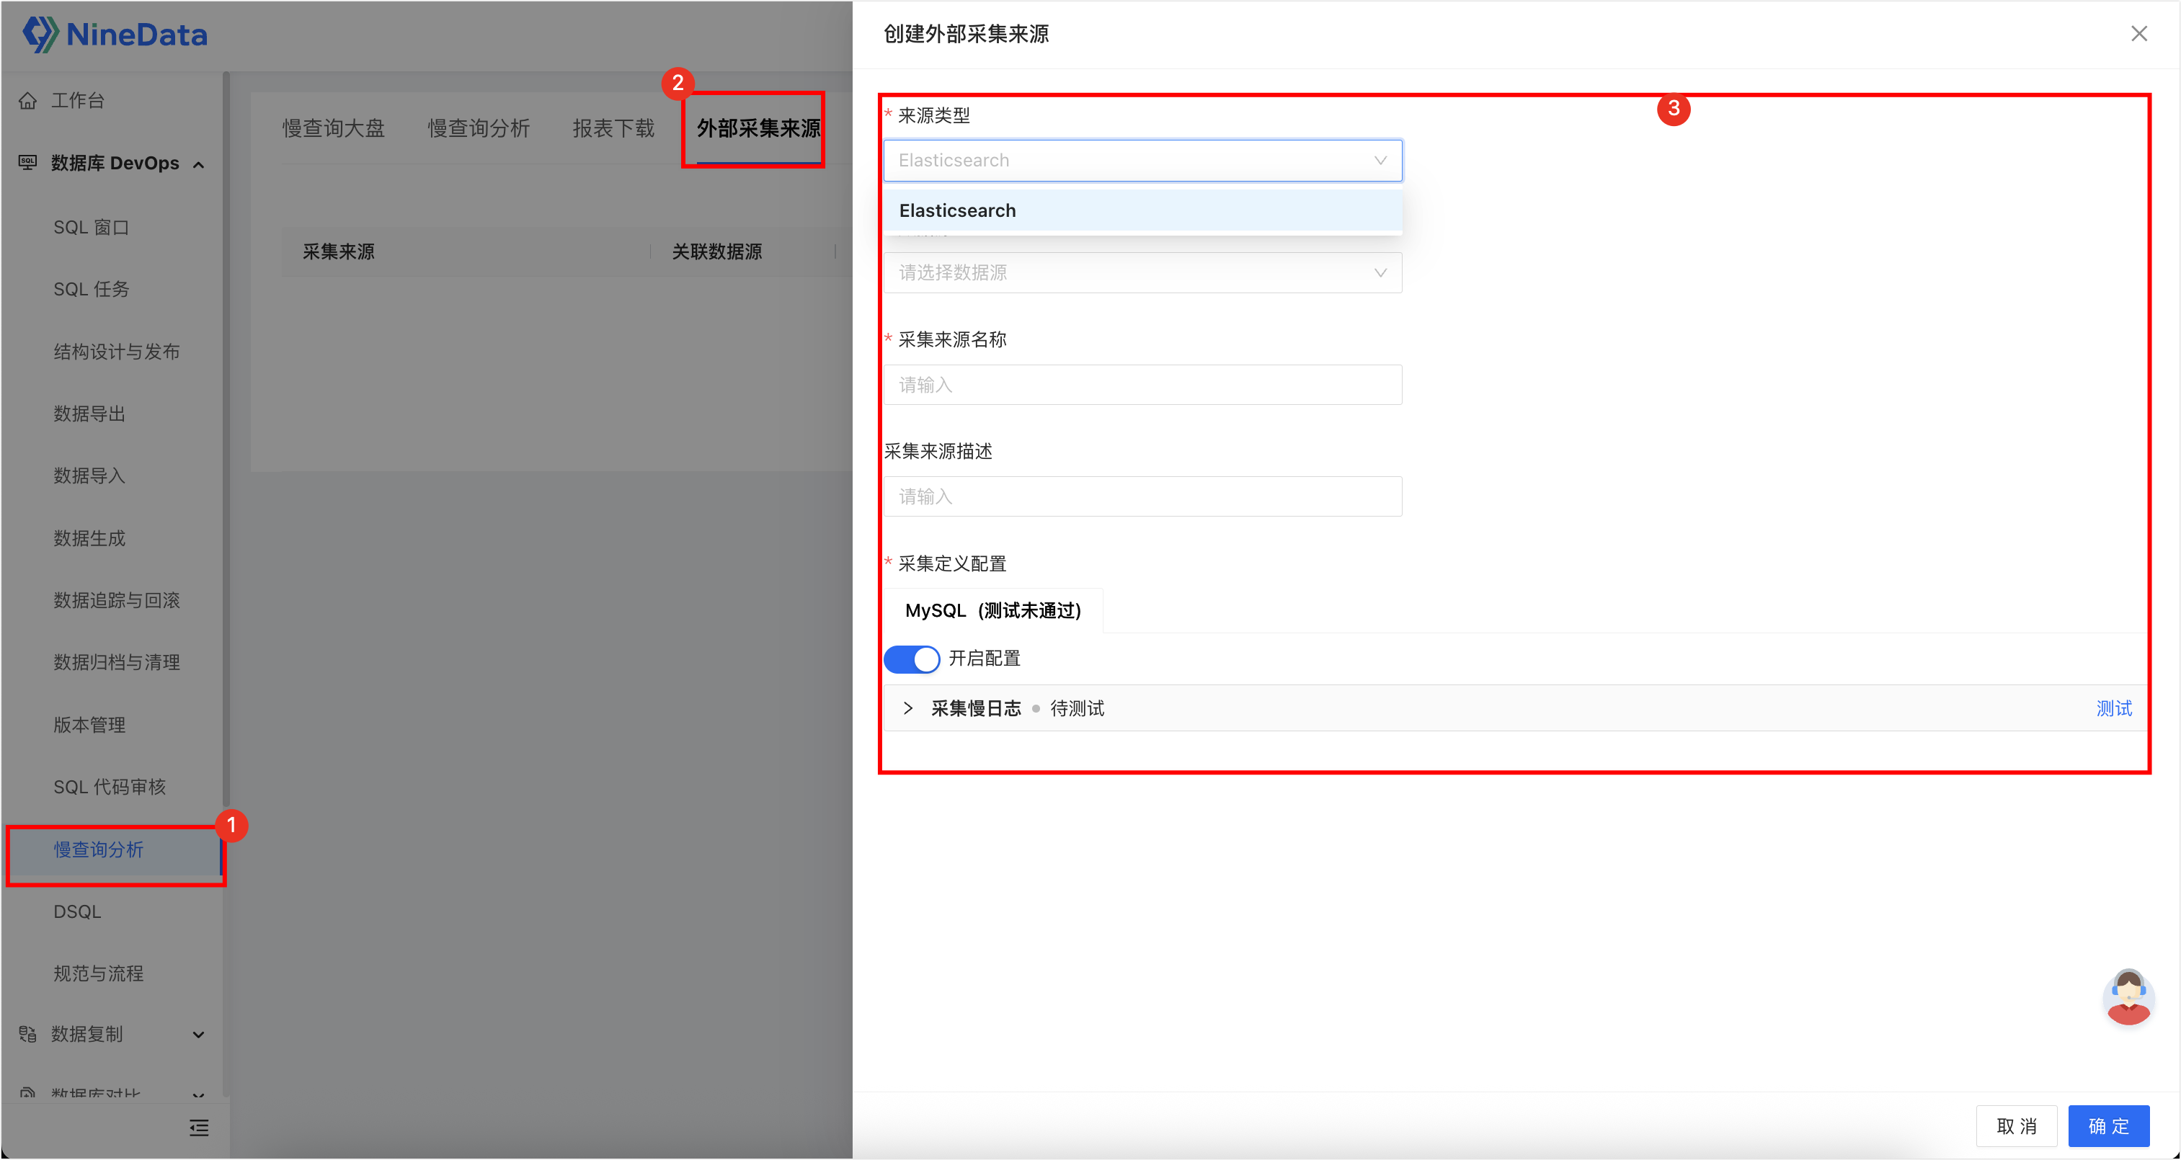The width and height of the screenshot is (2181, 1160).
Task: Select the MySQL (测试未通过) tab
Action: pos(993,611)
